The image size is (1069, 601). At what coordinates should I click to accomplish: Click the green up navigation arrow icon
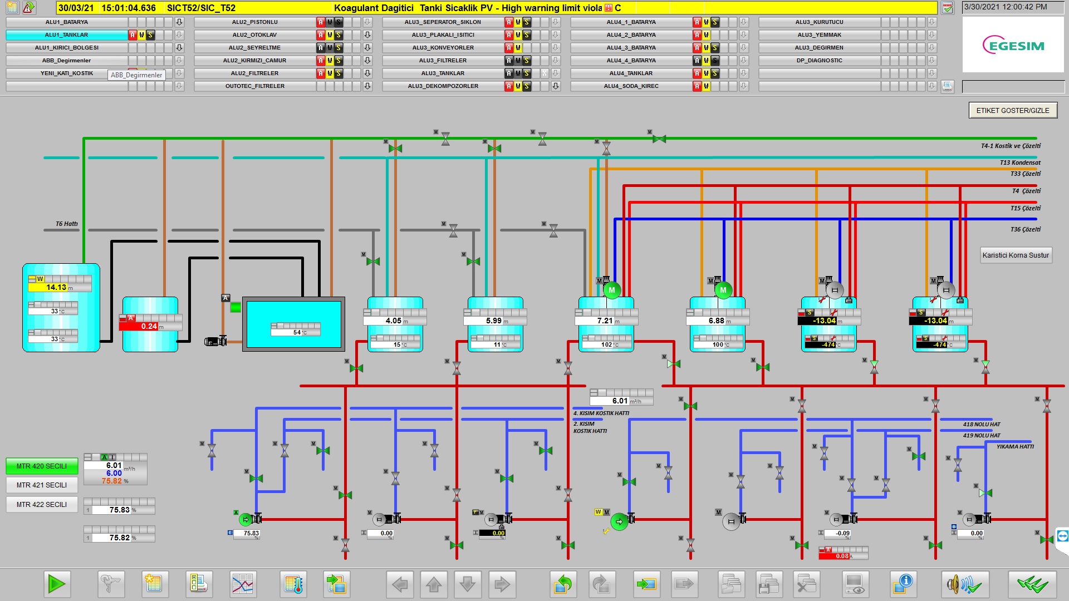pyautogui.click(x=563, y=584)
